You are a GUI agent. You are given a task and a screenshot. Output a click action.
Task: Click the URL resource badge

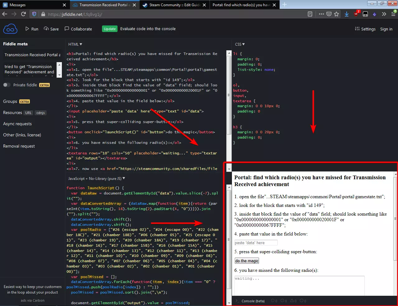tap(28, 113)
